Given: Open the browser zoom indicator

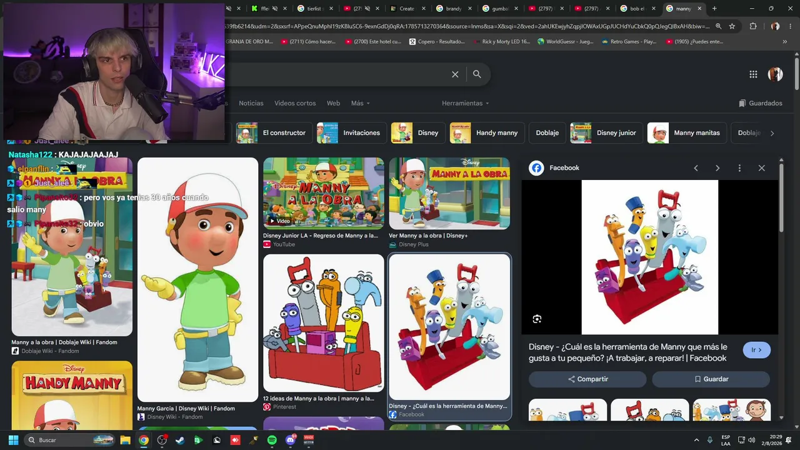Looking at the screenshot, I should (718, 26).
